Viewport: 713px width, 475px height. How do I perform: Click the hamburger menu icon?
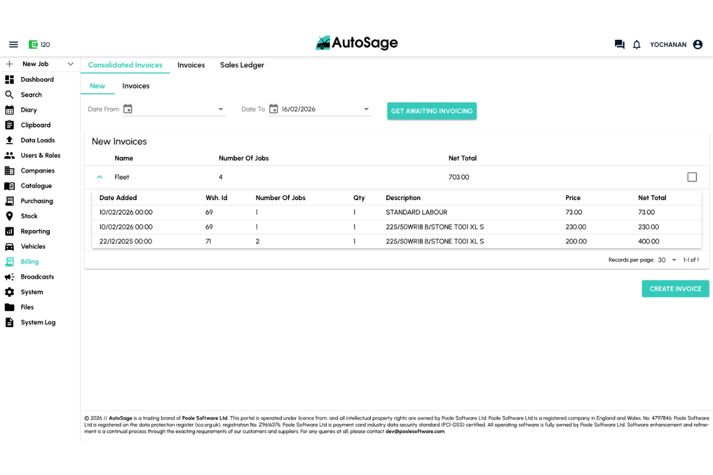(x=14, y=44)
